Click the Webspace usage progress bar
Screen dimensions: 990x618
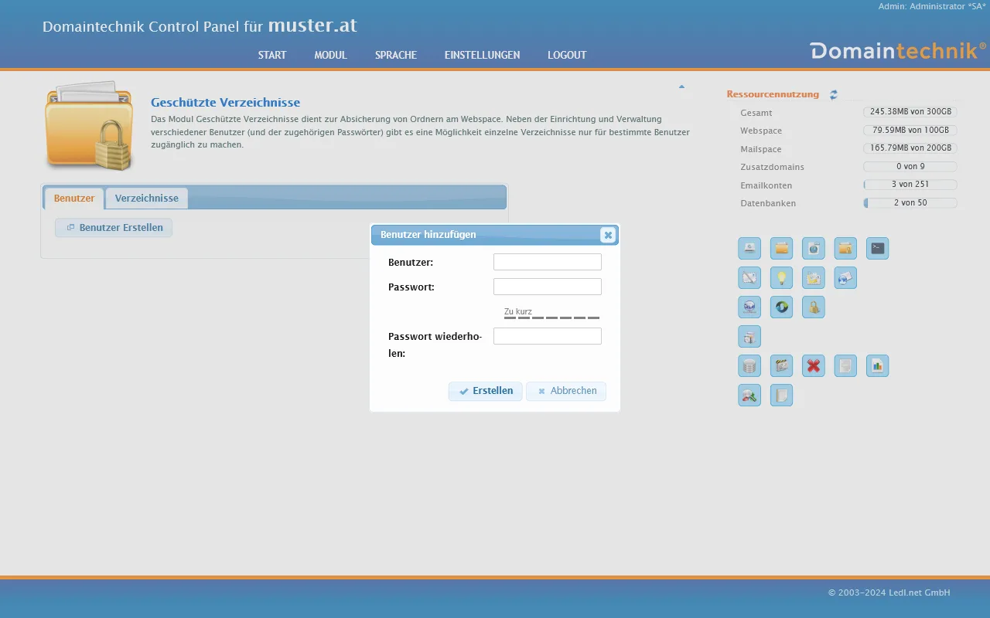point(910,131)
